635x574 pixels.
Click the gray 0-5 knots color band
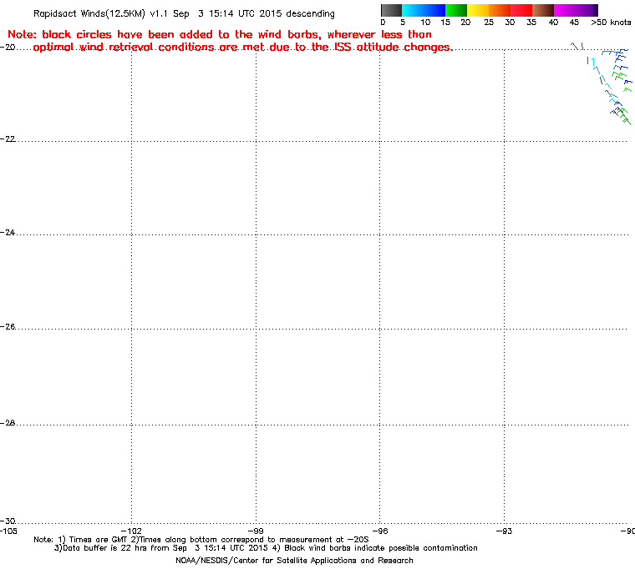pos(391,10)
